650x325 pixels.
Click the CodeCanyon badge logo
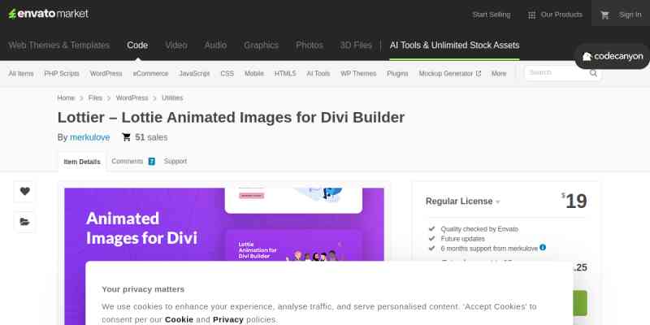coord(613,57)
